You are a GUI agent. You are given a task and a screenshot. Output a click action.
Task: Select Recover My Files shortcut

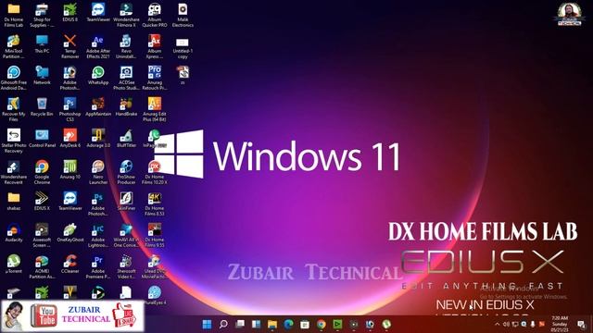[14, 109]
